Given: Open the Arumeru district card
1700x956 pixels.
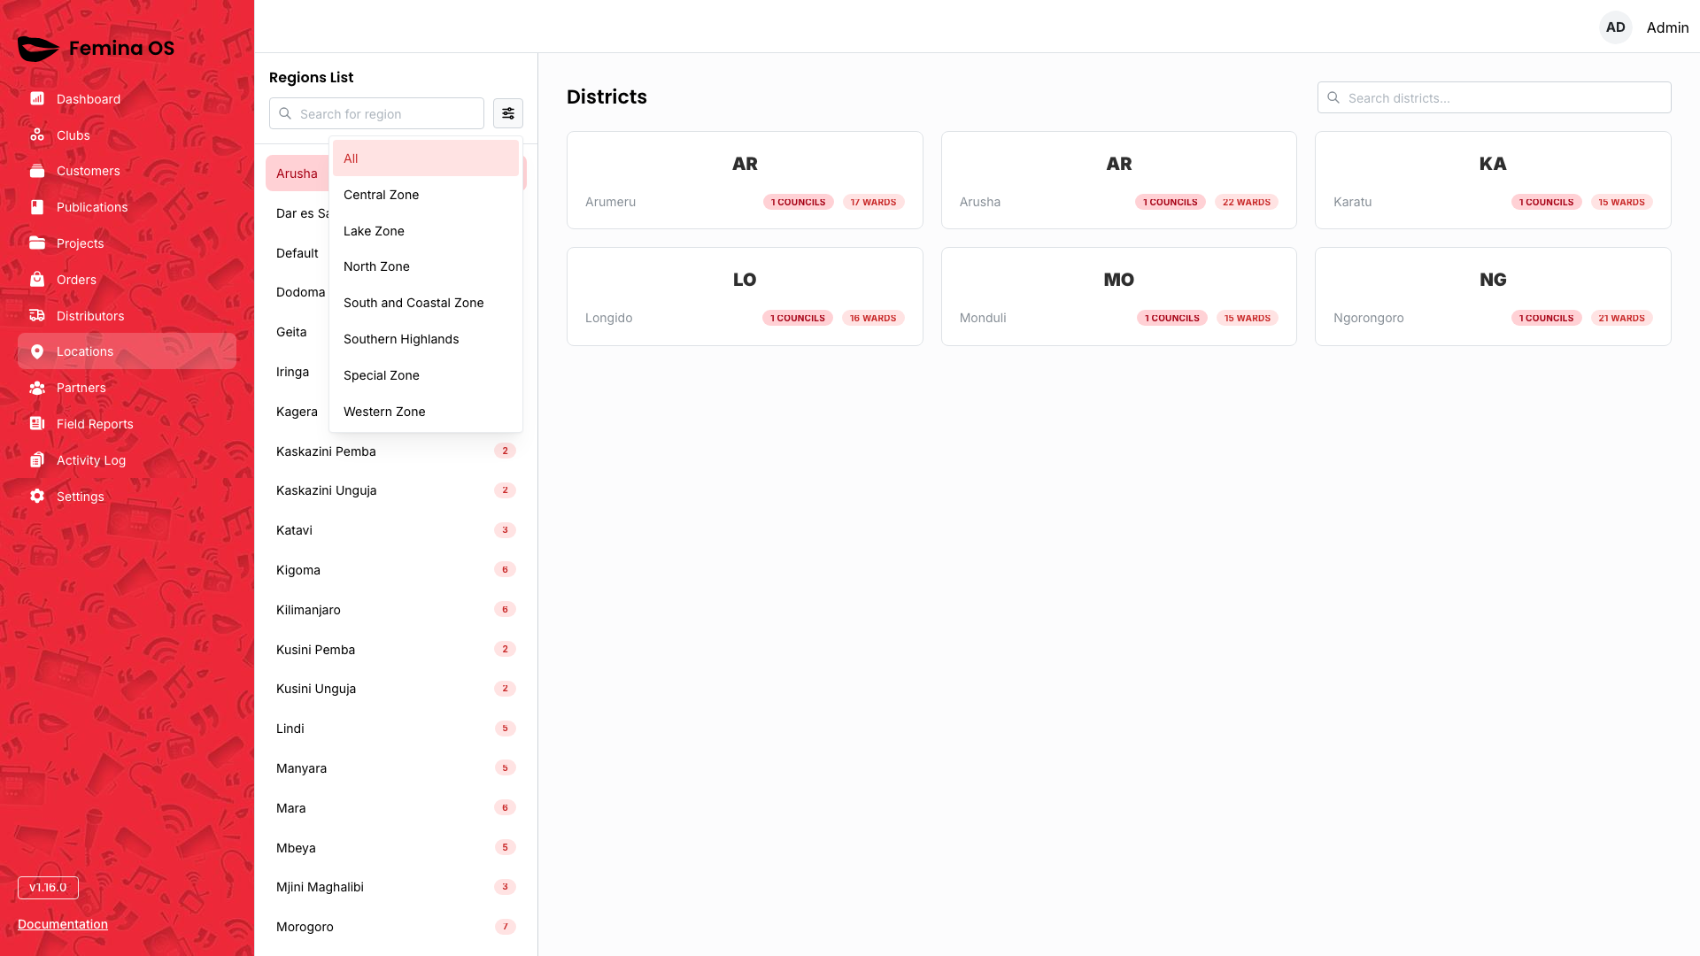Looking at the screenshot, I should point(745,181).
